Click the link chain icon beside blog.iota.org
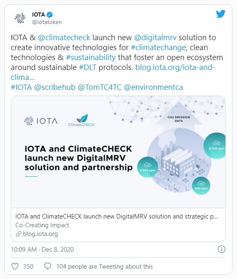Screen dimensions: 237x279 [19, 234]
